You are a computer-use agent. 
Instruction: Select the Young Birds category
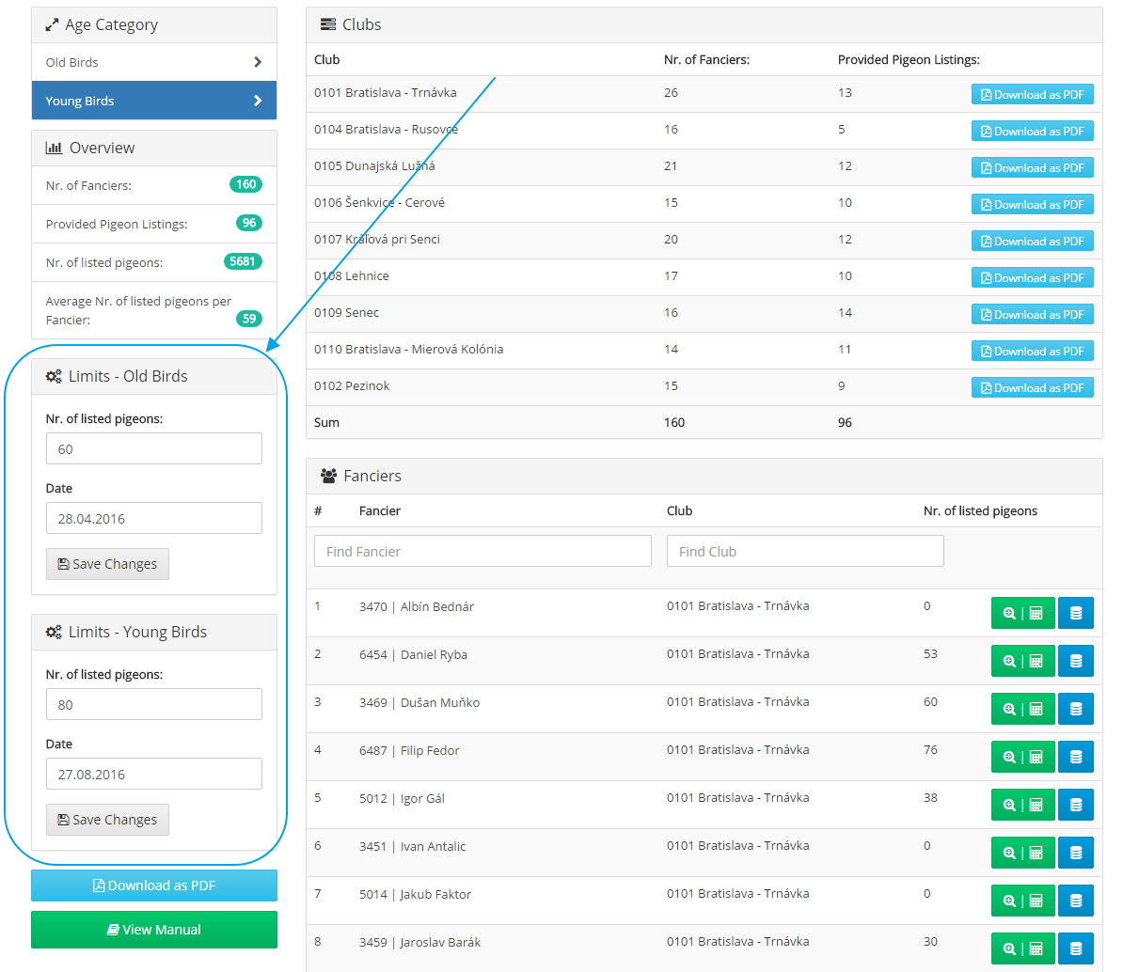(154, 101)
